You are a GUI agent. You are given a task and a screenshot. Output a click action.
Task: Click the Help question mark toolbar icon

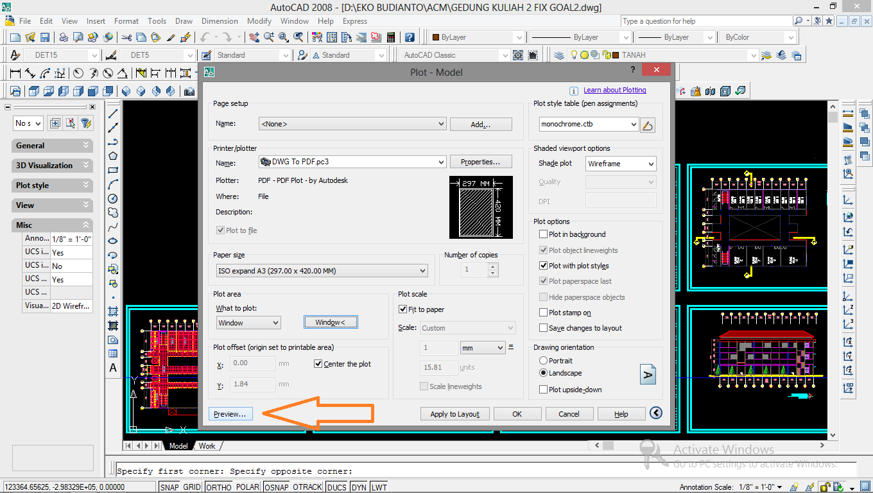[x=410, y=38]
